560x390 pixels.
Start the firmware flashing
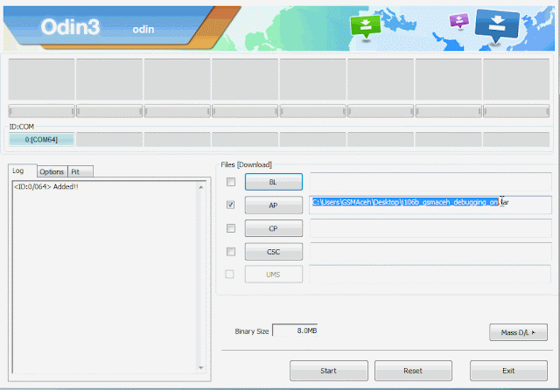329,371
